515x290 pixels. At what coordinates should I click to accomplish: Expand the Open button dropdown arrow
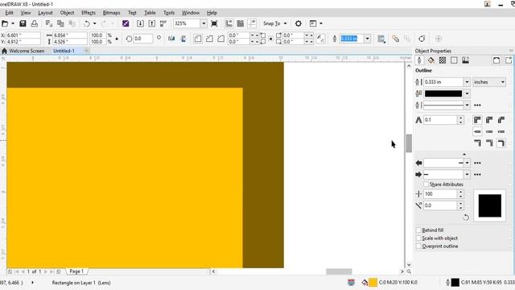(x=13, y=23)
